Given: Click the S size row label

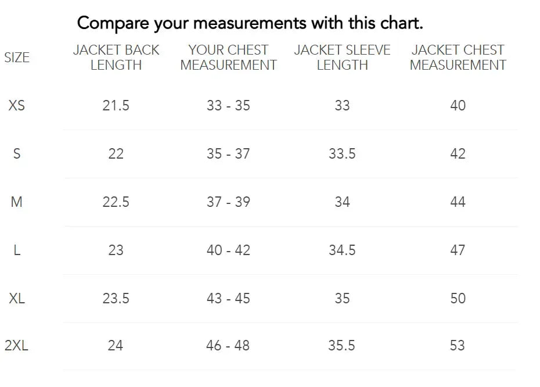Looking at the screenshot, I should coord(17,154).
